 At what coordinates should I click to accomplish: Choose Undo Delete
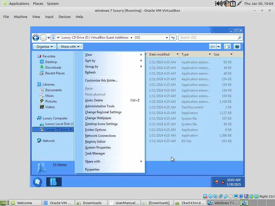coord(114,100)
